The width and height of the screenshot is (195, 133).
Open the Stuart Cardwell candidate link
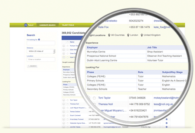[75, 115]
